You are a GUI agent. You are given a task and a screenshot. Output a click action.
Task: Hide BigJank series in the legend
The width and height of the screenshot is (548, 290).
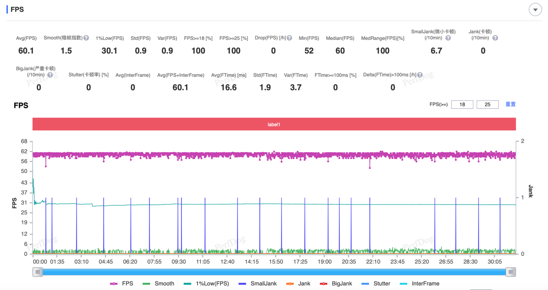[x=336, y=284]
